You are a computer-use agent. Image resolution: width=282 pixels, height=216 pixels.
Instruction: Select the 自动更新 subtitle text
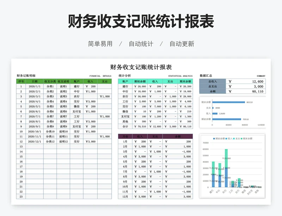182,44
